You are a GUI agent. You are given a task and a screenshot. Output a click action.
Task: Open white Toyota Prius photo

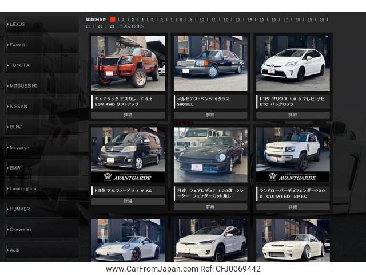[293, 63]
